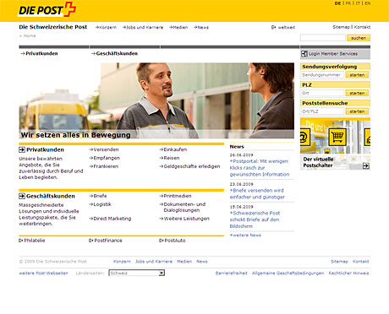Start Sendungsverfolgung with starten button

pos(357,75)
